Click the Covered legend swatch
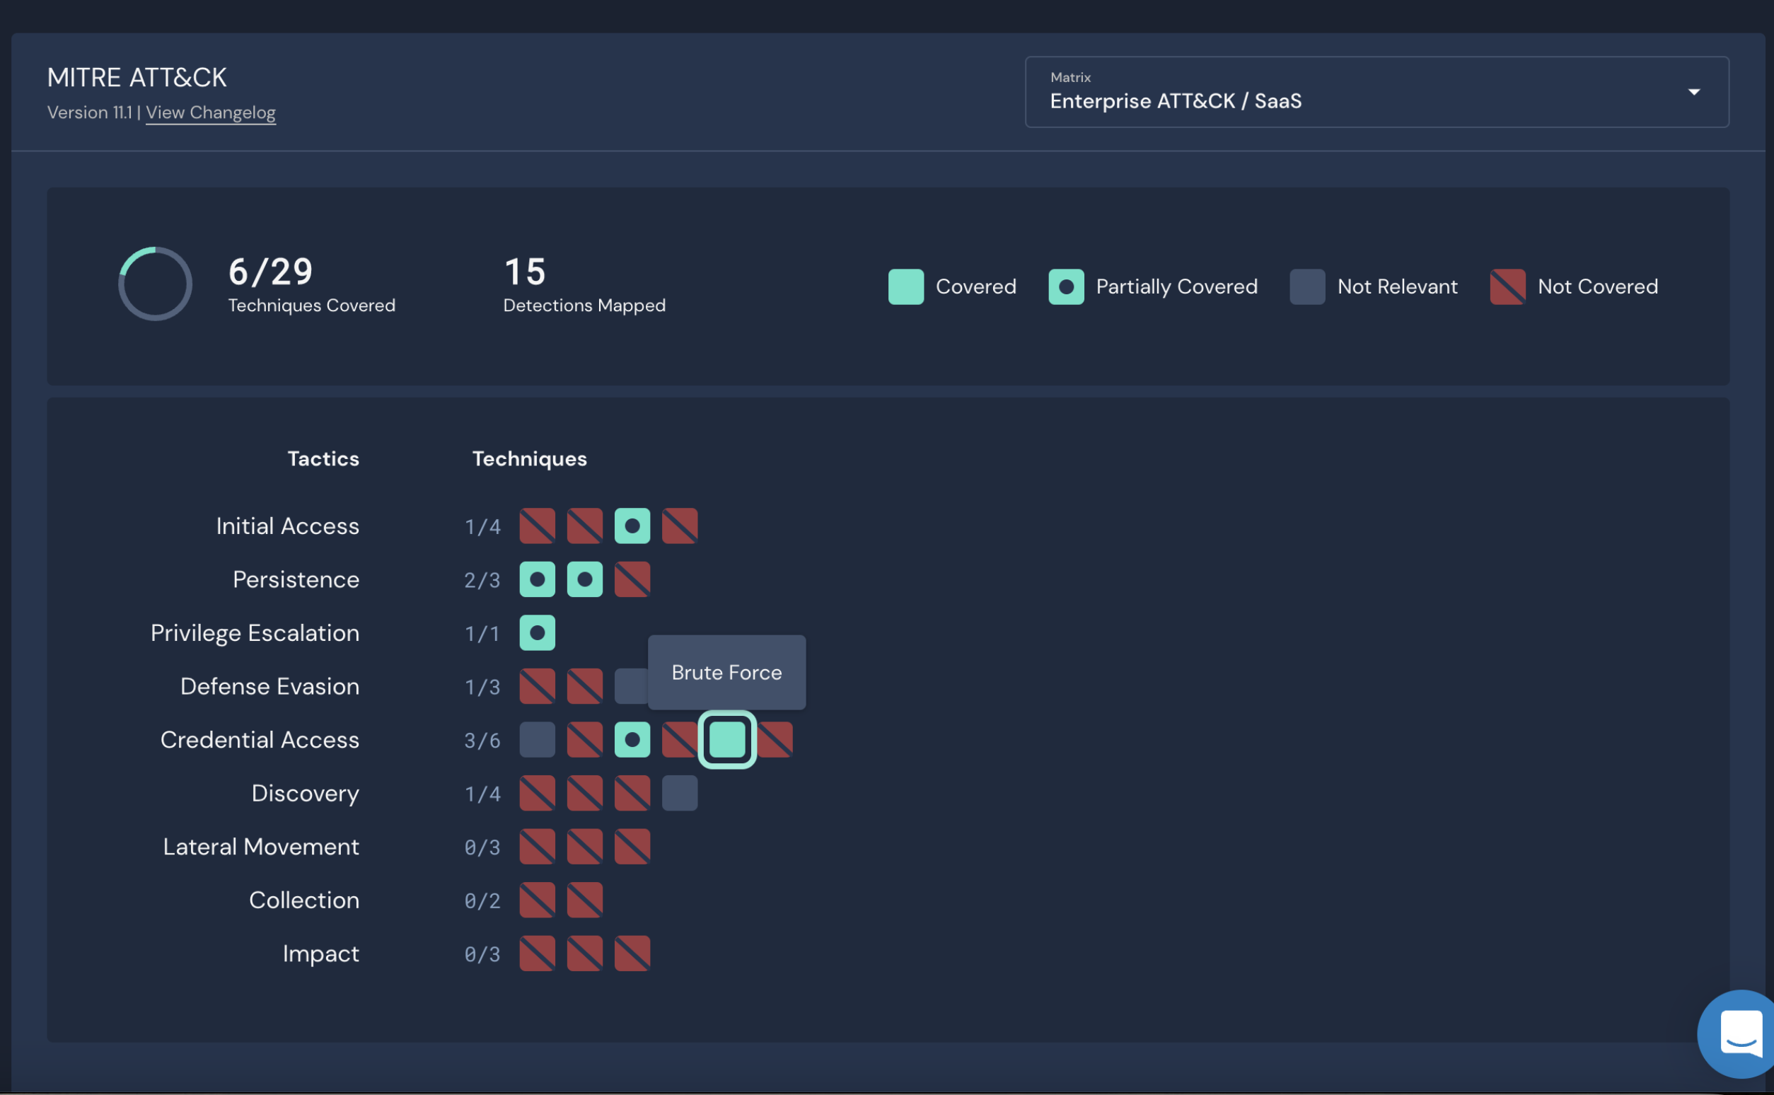The image size is (1774, 1095). (x=906, y=286)
